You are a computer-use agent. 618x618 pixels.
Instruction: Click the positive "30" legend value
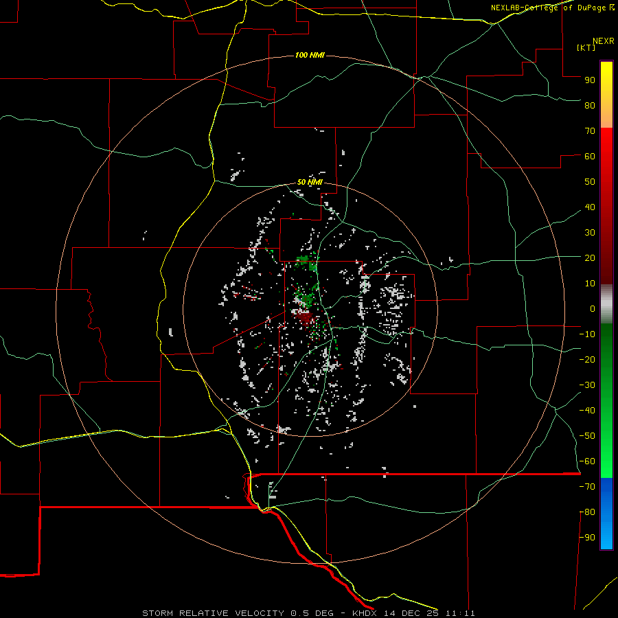pos(590,233)
